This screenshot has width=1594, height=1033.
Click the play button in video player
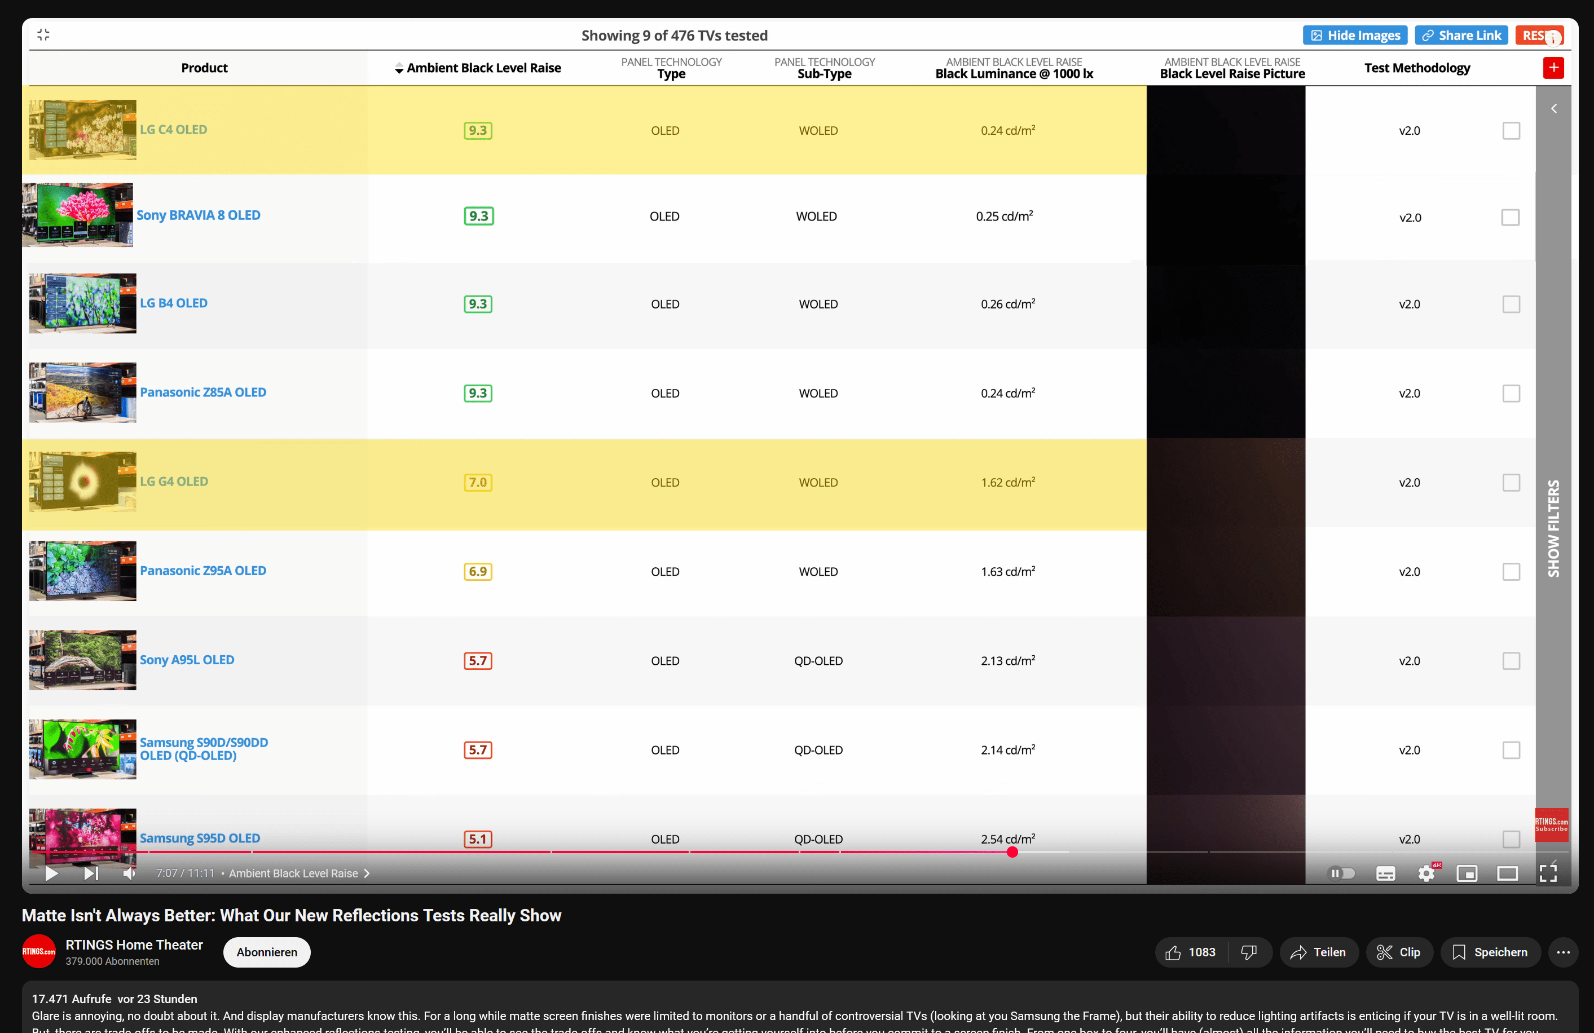51,873
